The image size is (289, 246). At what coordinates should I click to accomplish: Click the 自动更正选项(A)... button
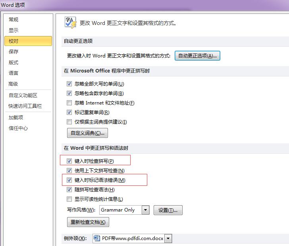(197, 56)
